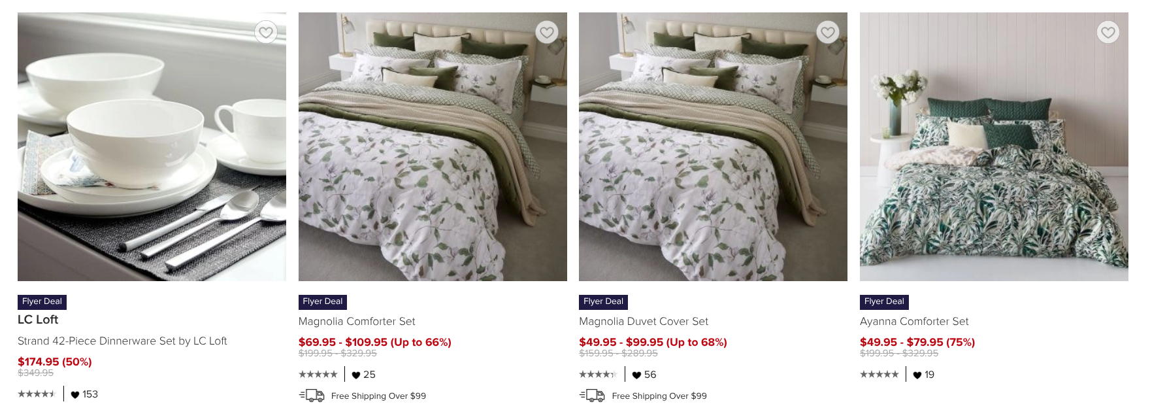
Task: Click the wishlist heart on the Magnolia Duvet Cover image
Action: coord(827,32)
